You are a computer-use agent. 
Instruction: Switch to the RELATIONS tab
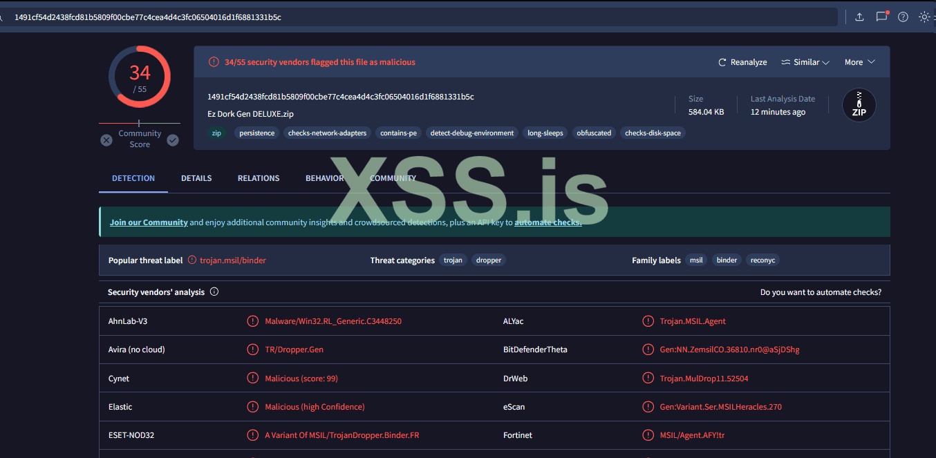pyautogui.click(x=259, y=178)
